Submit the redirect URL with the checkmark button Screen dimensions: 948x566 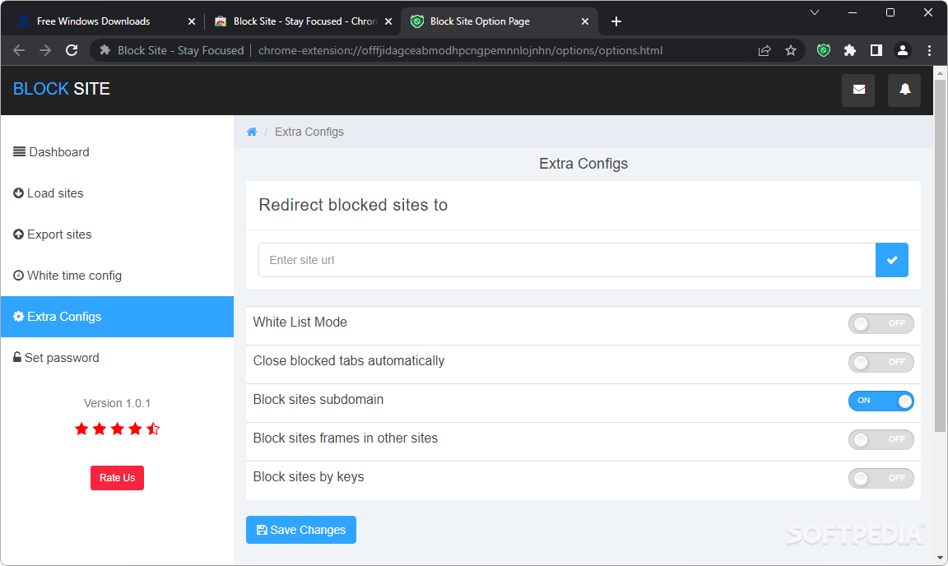click(892, 259)
